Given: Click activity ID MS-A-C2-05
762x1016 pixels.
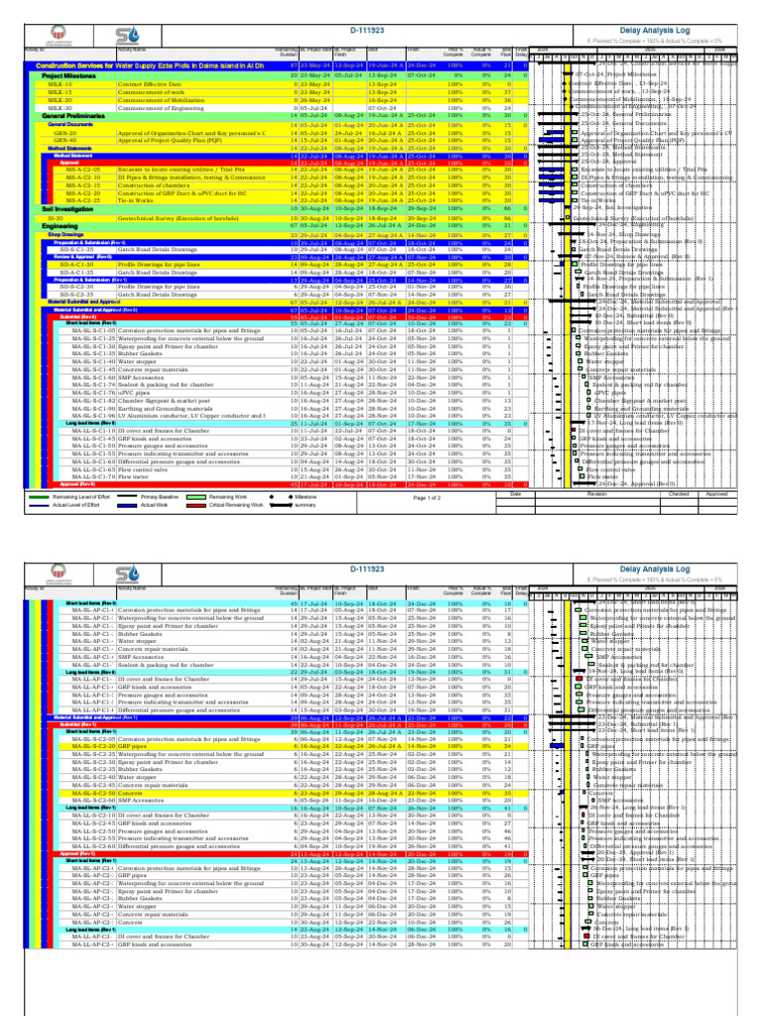Looking at the screenshot, I should (83, 170).
